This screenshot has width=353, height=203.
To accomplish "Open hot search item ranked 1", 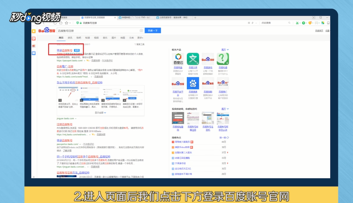I will [x=182, y=142].
